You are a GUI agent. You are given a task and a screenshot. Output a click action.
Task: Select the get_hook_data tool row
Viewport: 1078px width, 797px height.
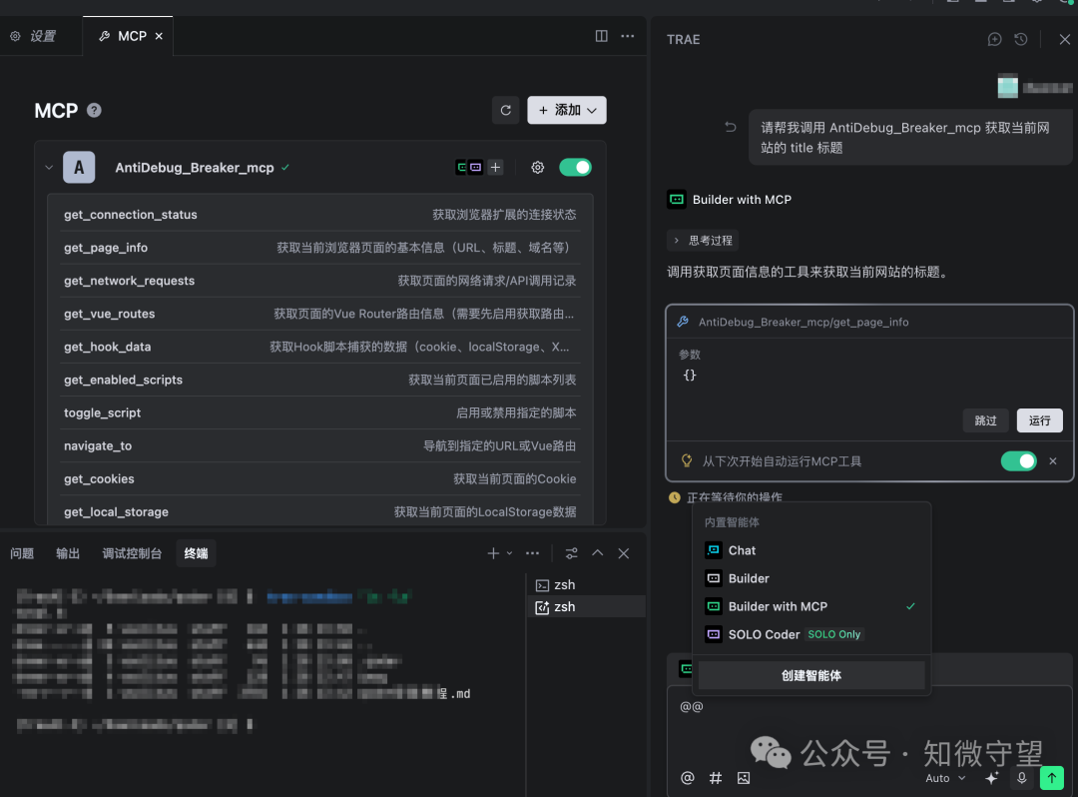320,347
